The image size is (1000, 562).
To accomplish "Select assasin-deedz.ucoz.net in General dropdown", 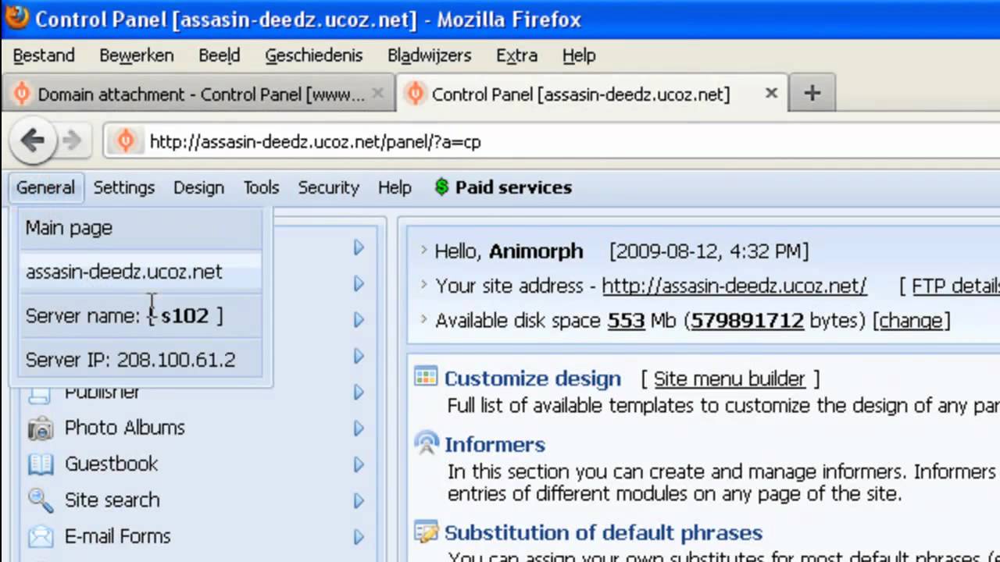I will click(141, 272).
